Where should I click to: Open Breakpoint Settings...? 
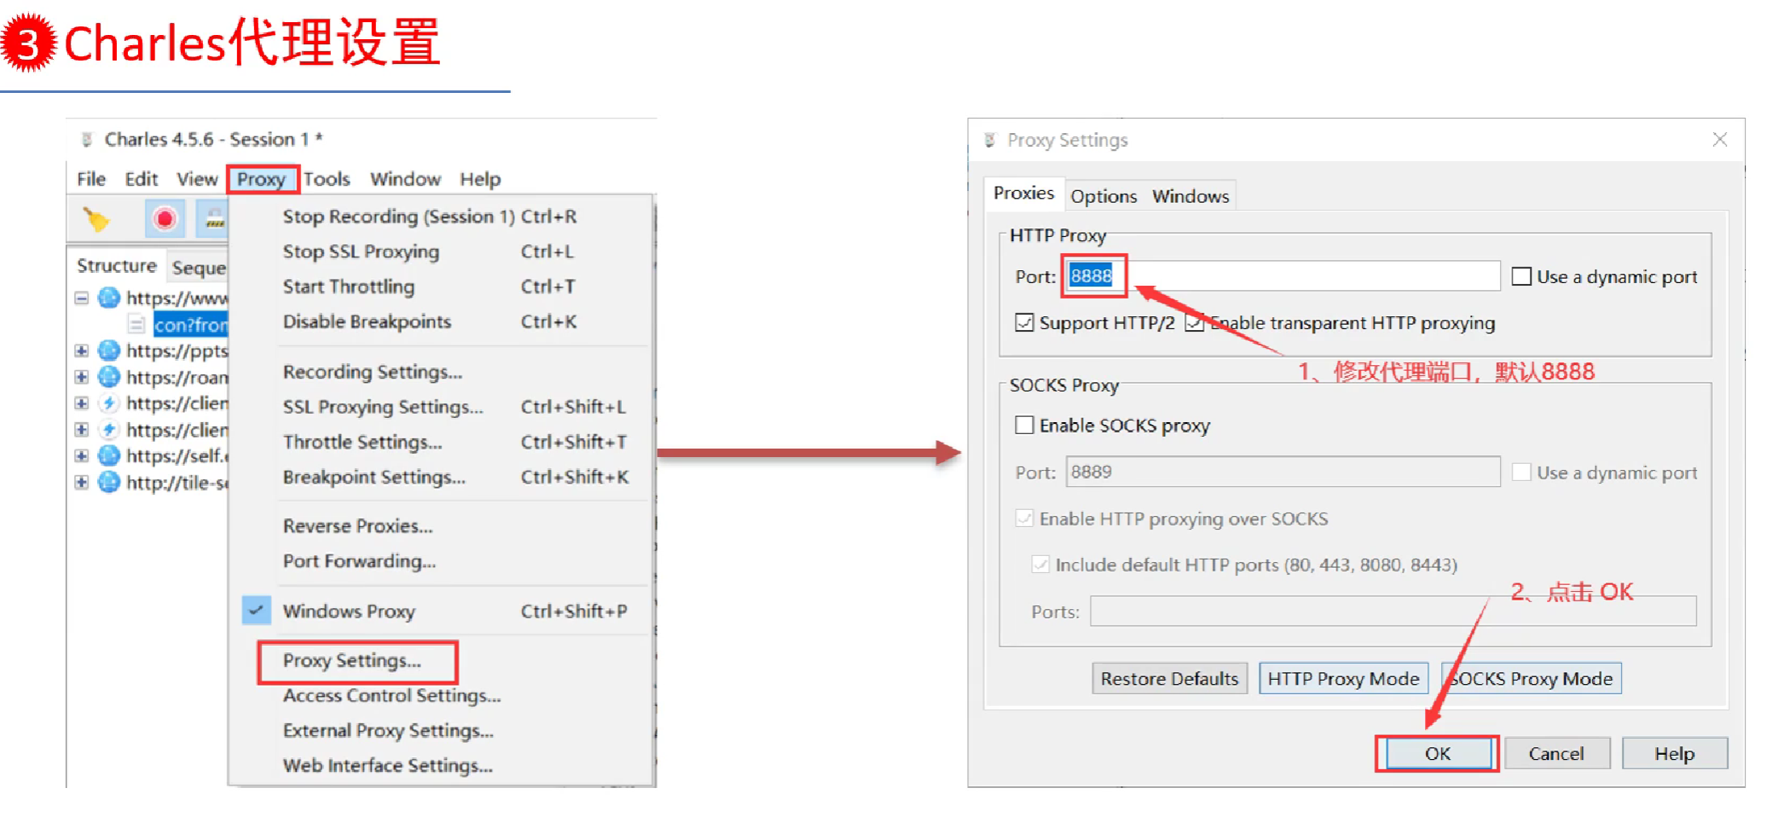click(442, 477)
